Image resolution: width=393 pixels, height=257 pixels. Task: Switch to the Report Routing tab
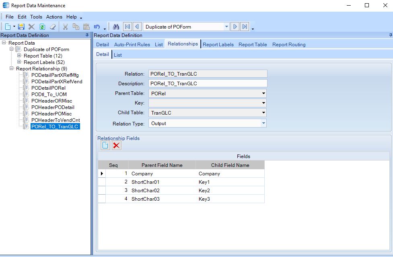[289, 45]
